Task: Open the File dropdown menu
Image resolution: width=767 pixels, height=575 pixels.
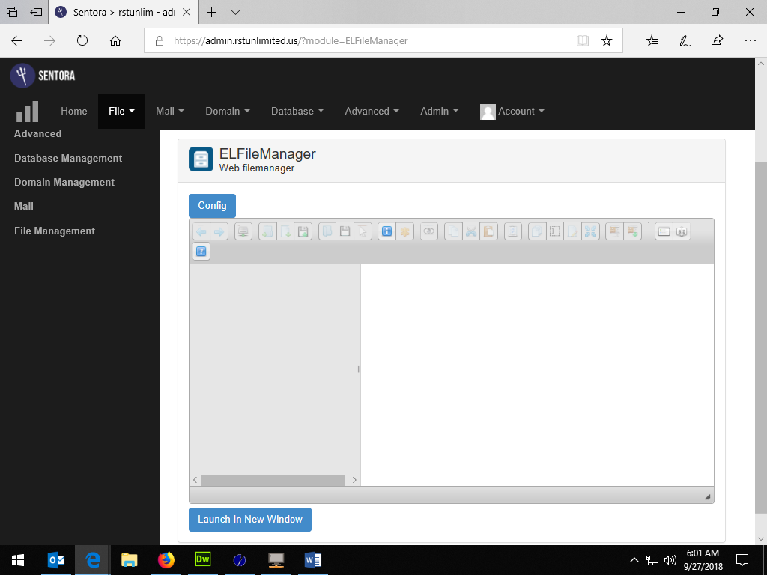Action: pos(121,111)
